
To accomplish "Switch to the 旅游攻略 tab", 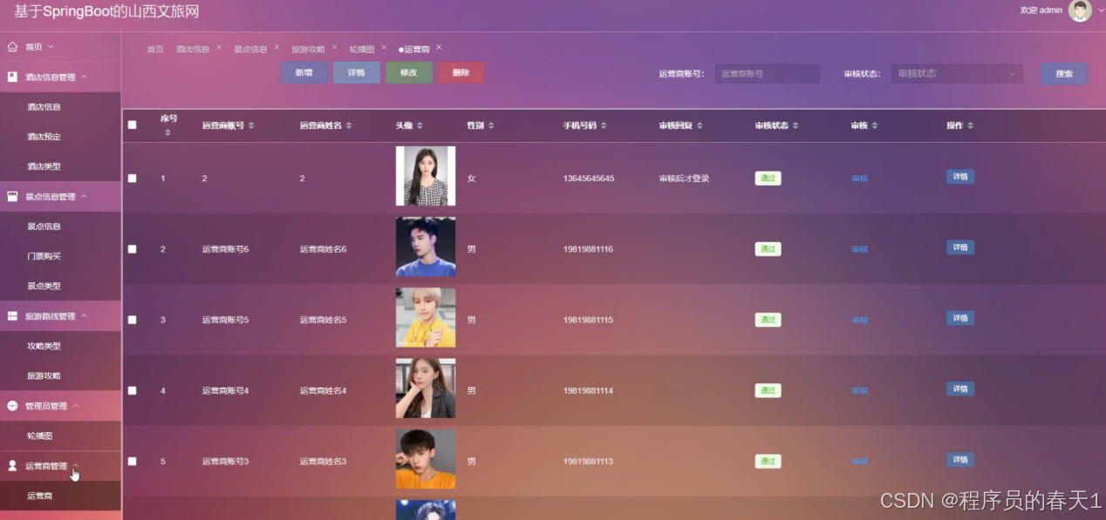I will click(x=310, y=49).
